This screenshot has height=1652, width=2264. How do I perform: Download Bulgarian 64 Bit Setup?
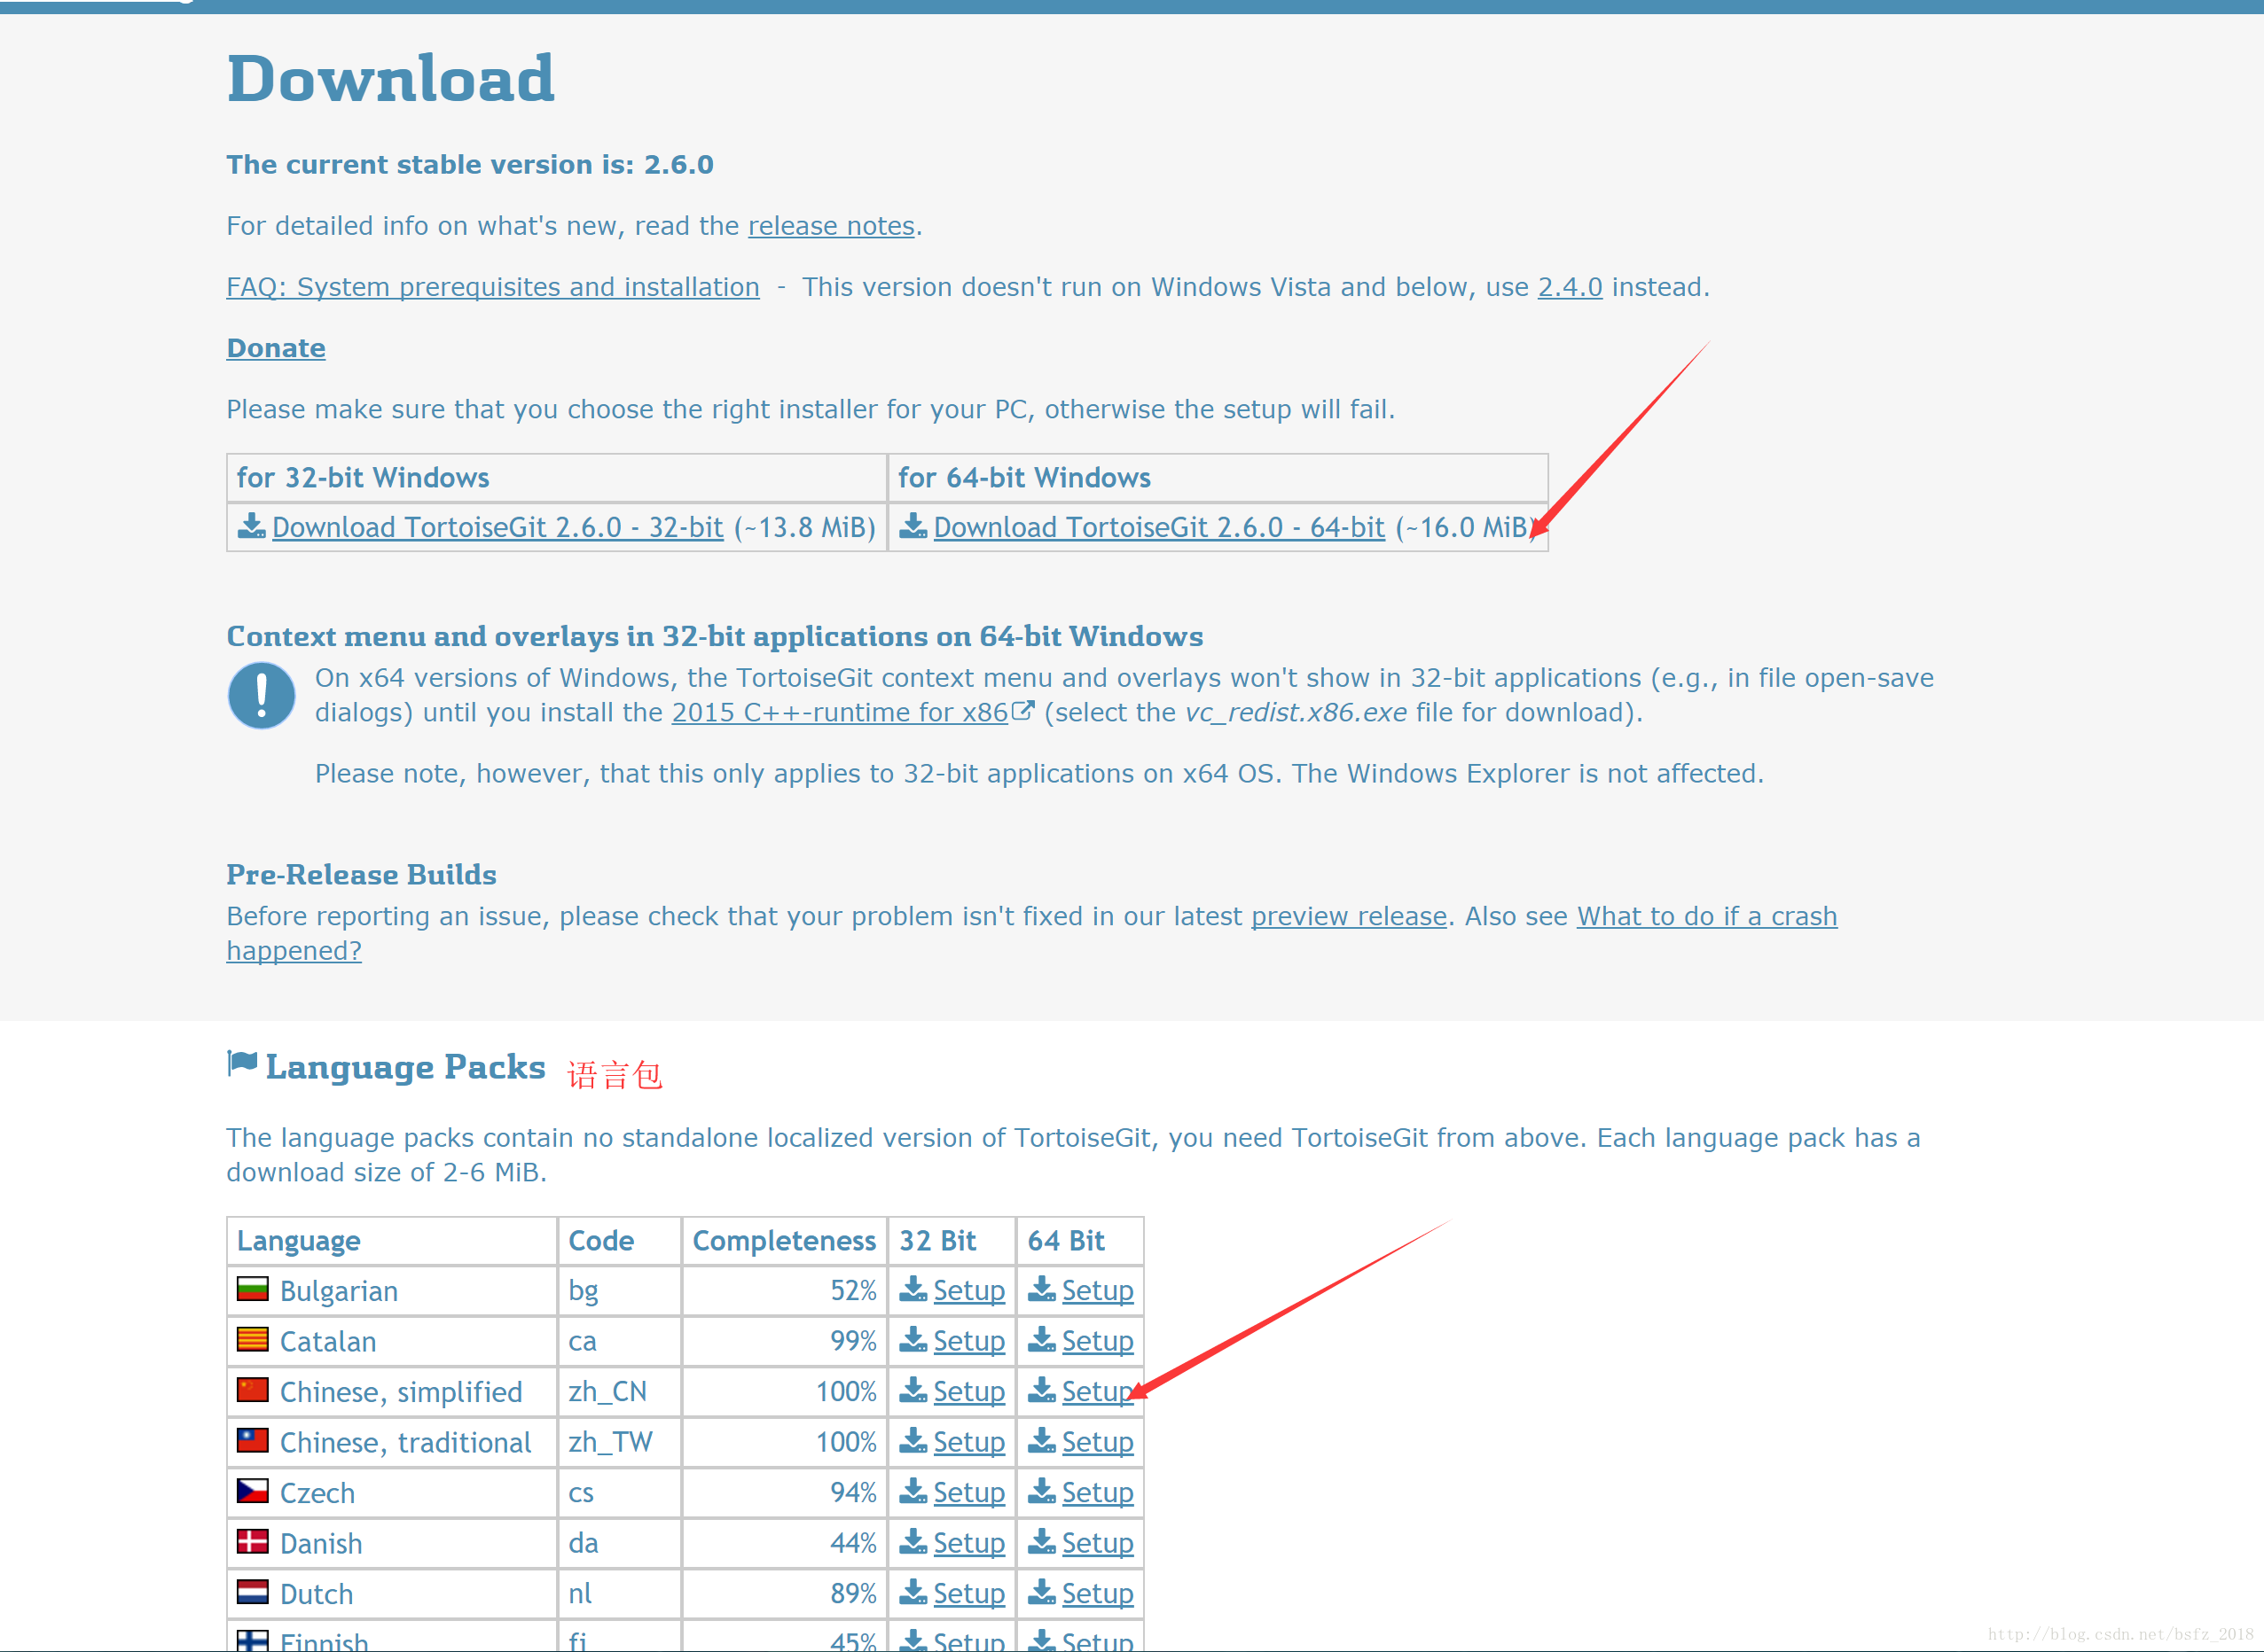click(1098, 1291)
